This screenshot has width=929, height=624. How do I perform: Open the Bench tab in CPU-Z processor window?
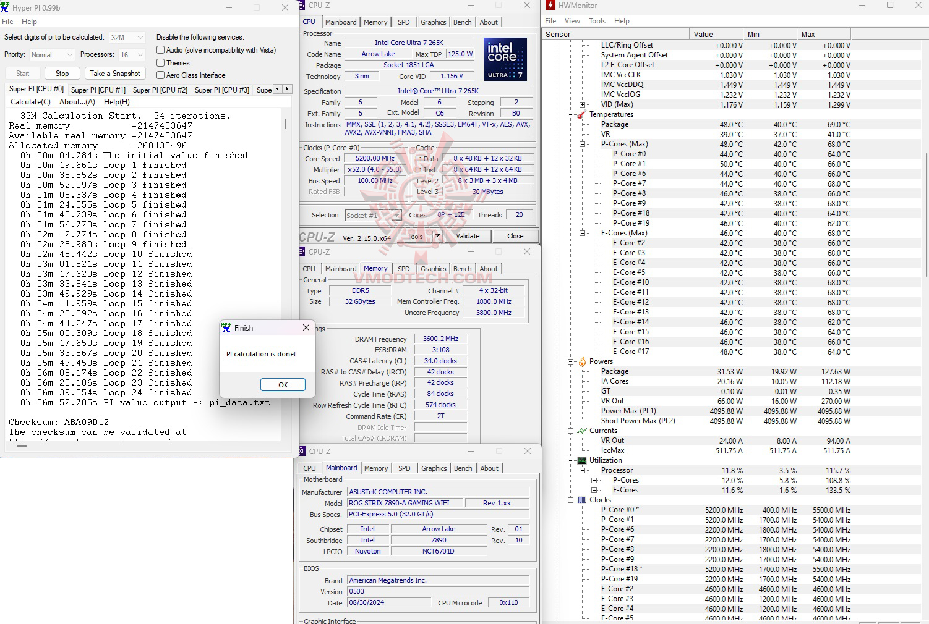[x=463, y=22]
